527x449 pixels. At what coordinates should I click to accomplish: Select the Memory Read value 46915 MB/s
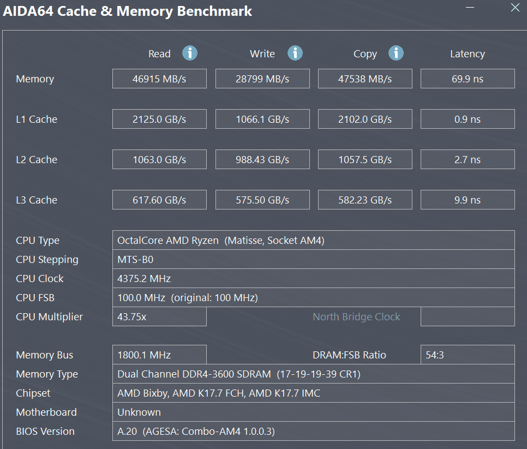pos(159,79)
